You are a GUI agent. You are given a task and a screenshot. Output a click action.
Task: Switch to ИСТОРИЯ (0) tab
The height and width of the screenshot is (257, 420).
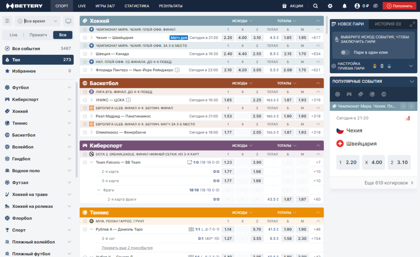pos(388,24)
